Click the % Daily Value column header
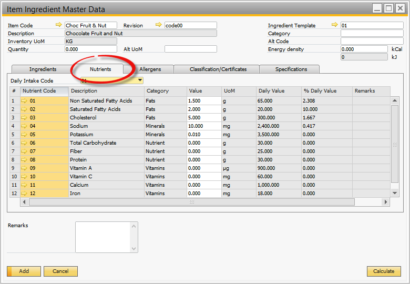 point(327,91)
